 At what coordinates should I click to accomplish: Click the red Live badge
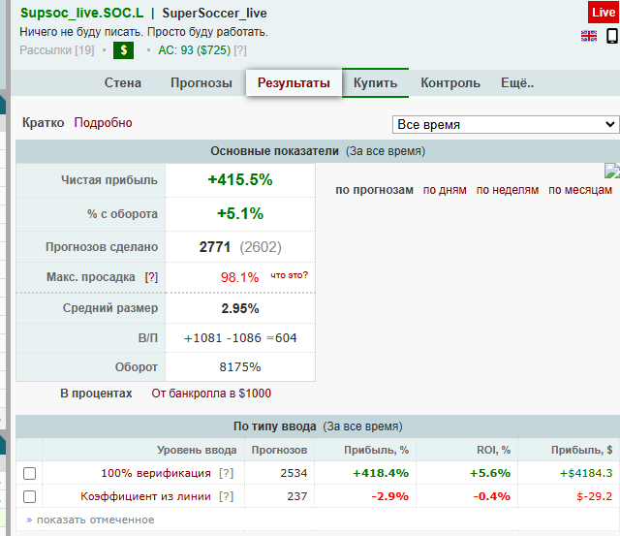[604, 13]
